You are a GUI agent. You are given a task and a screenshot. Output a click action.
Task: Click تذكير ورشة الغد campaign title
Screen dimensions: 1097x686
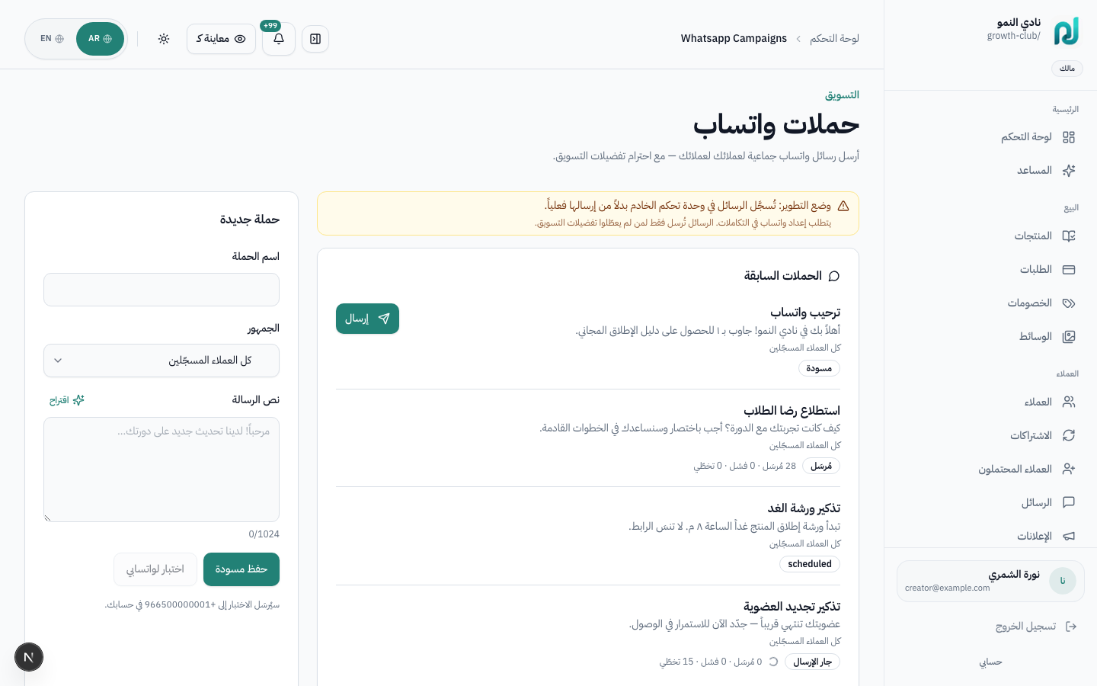click(804, 508)
